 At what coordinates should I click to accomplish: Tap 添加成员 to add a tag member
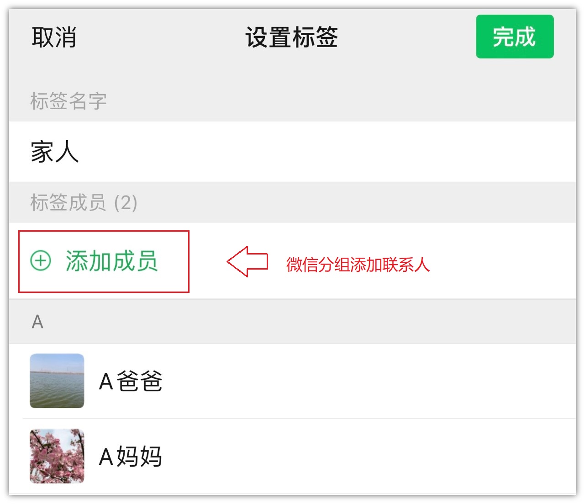pos(111,262)
